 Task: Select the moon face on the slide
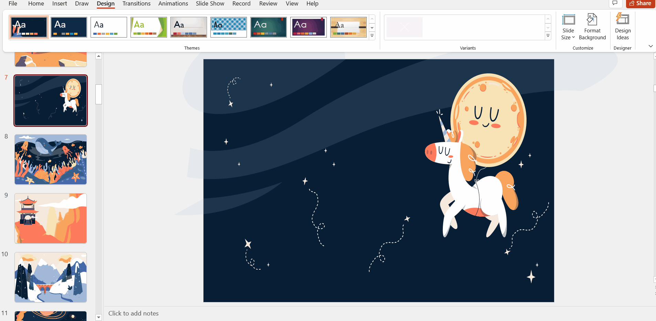[x=488, y=120]
